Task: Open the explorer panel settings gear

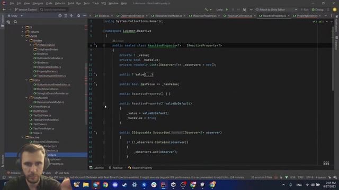Action: [79, 16]
